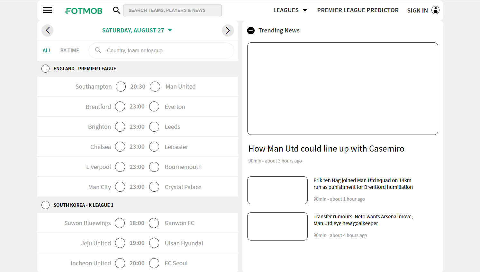The width and height of the screenshot is (480, 272).
Task: Click Ulsan Hyundai team crest
Action: (154, 243)
